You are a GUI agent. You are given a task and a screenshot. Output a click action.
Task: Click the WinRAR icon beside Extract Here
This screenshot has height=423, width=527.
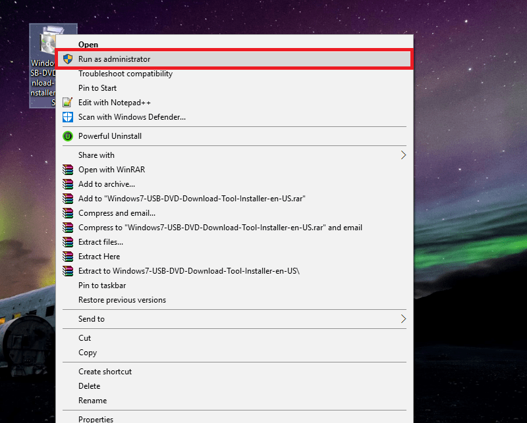click(x=68, y=256)
